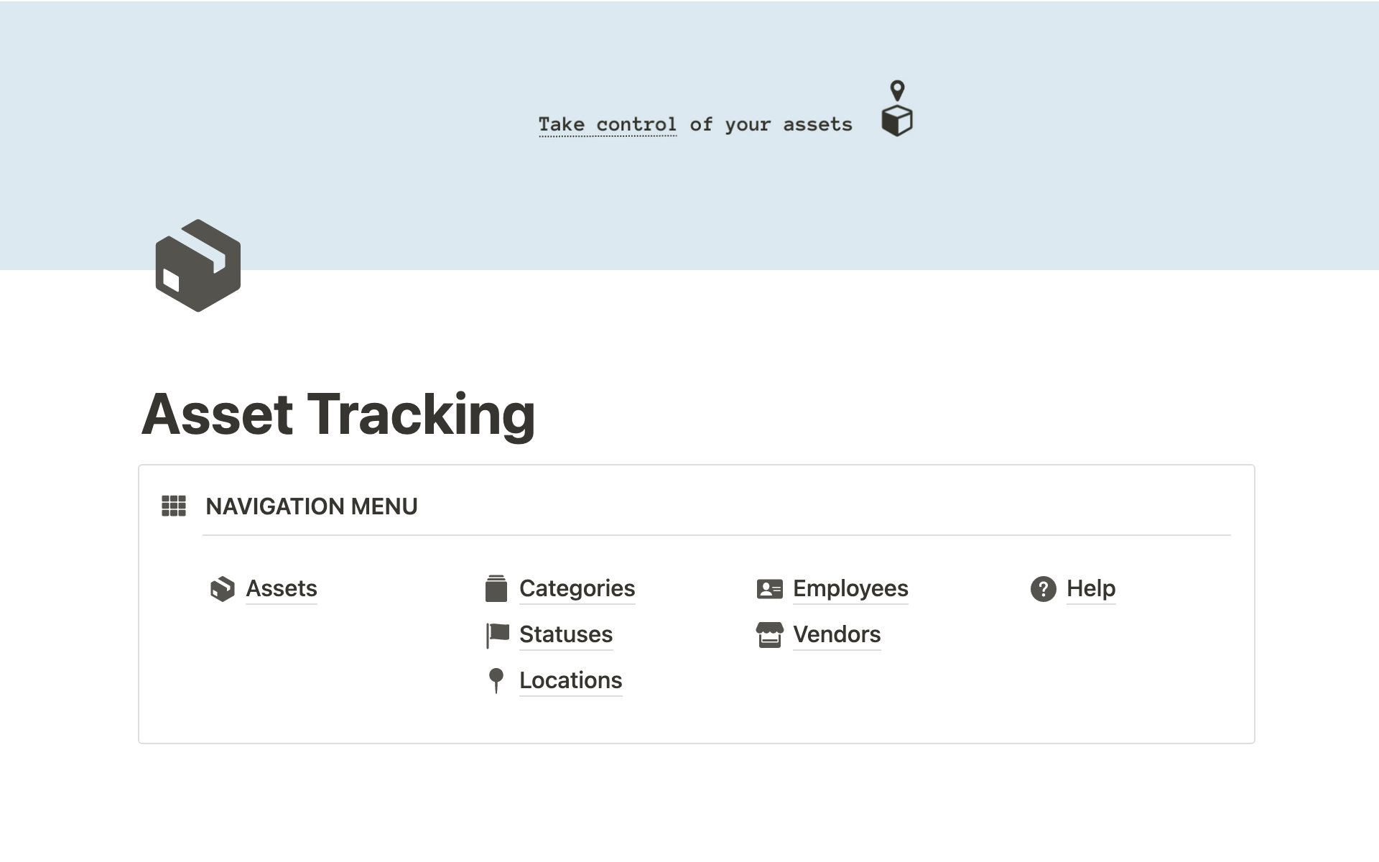Click the Asset Tracking page title

point(338,414)
